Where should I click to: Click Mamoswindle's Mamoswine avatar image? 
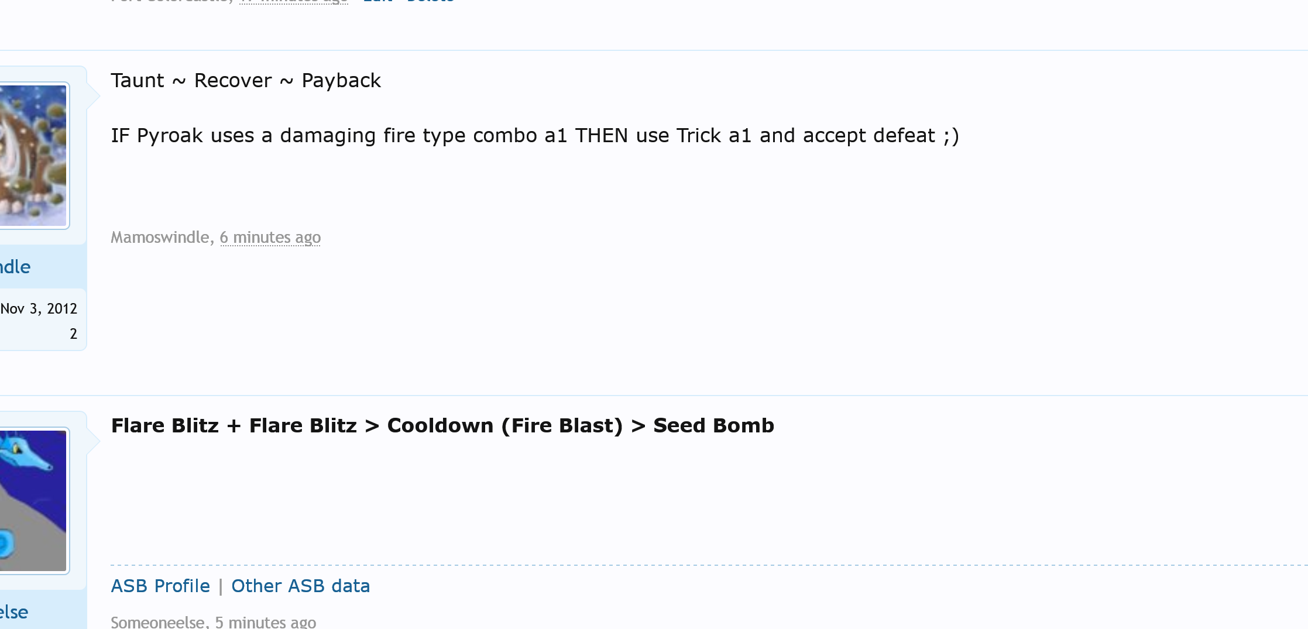[33, 155]
